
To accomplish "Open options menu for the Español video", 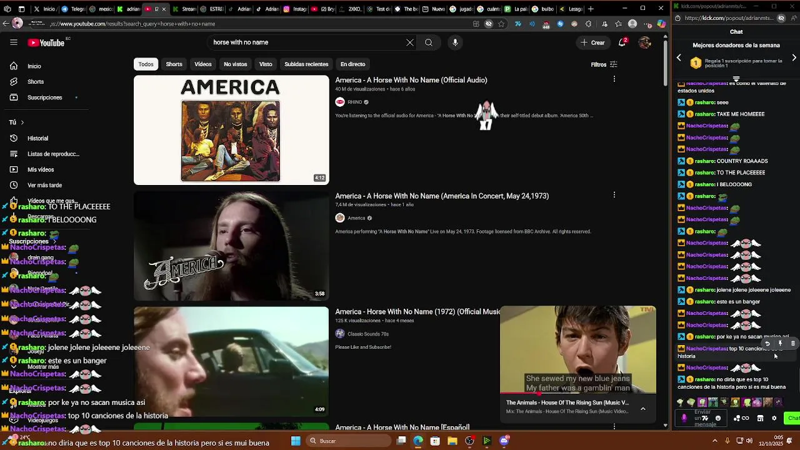I will (x=614, y=426).
